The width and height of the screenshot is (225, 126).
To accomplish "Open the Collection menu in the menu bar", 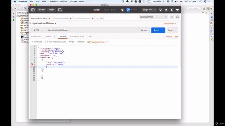I will (x=53, y=1).
